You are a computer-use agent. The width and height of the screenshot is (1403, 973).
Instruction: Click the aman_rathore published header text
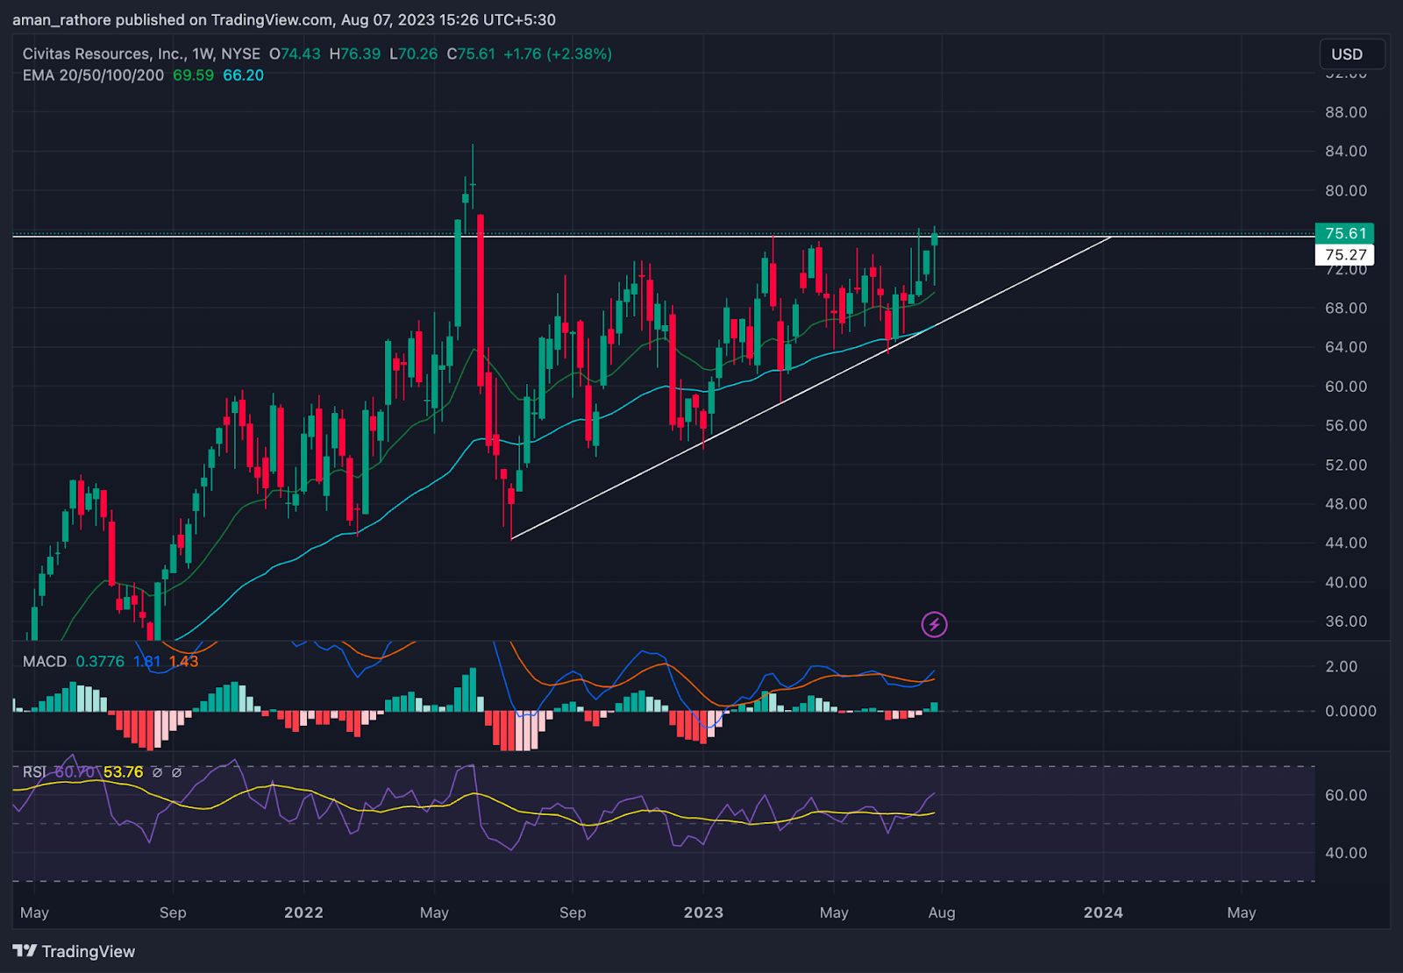tap(284, 19)
